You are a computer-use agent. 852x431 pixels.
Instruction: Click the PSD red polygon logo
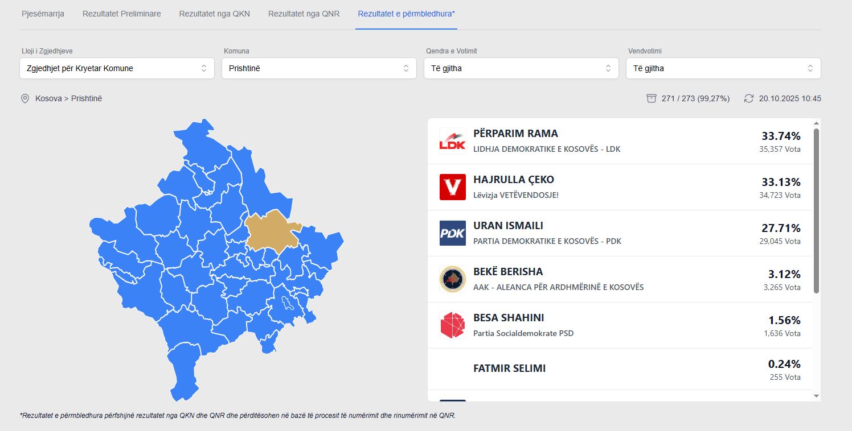tap(452, 325)
